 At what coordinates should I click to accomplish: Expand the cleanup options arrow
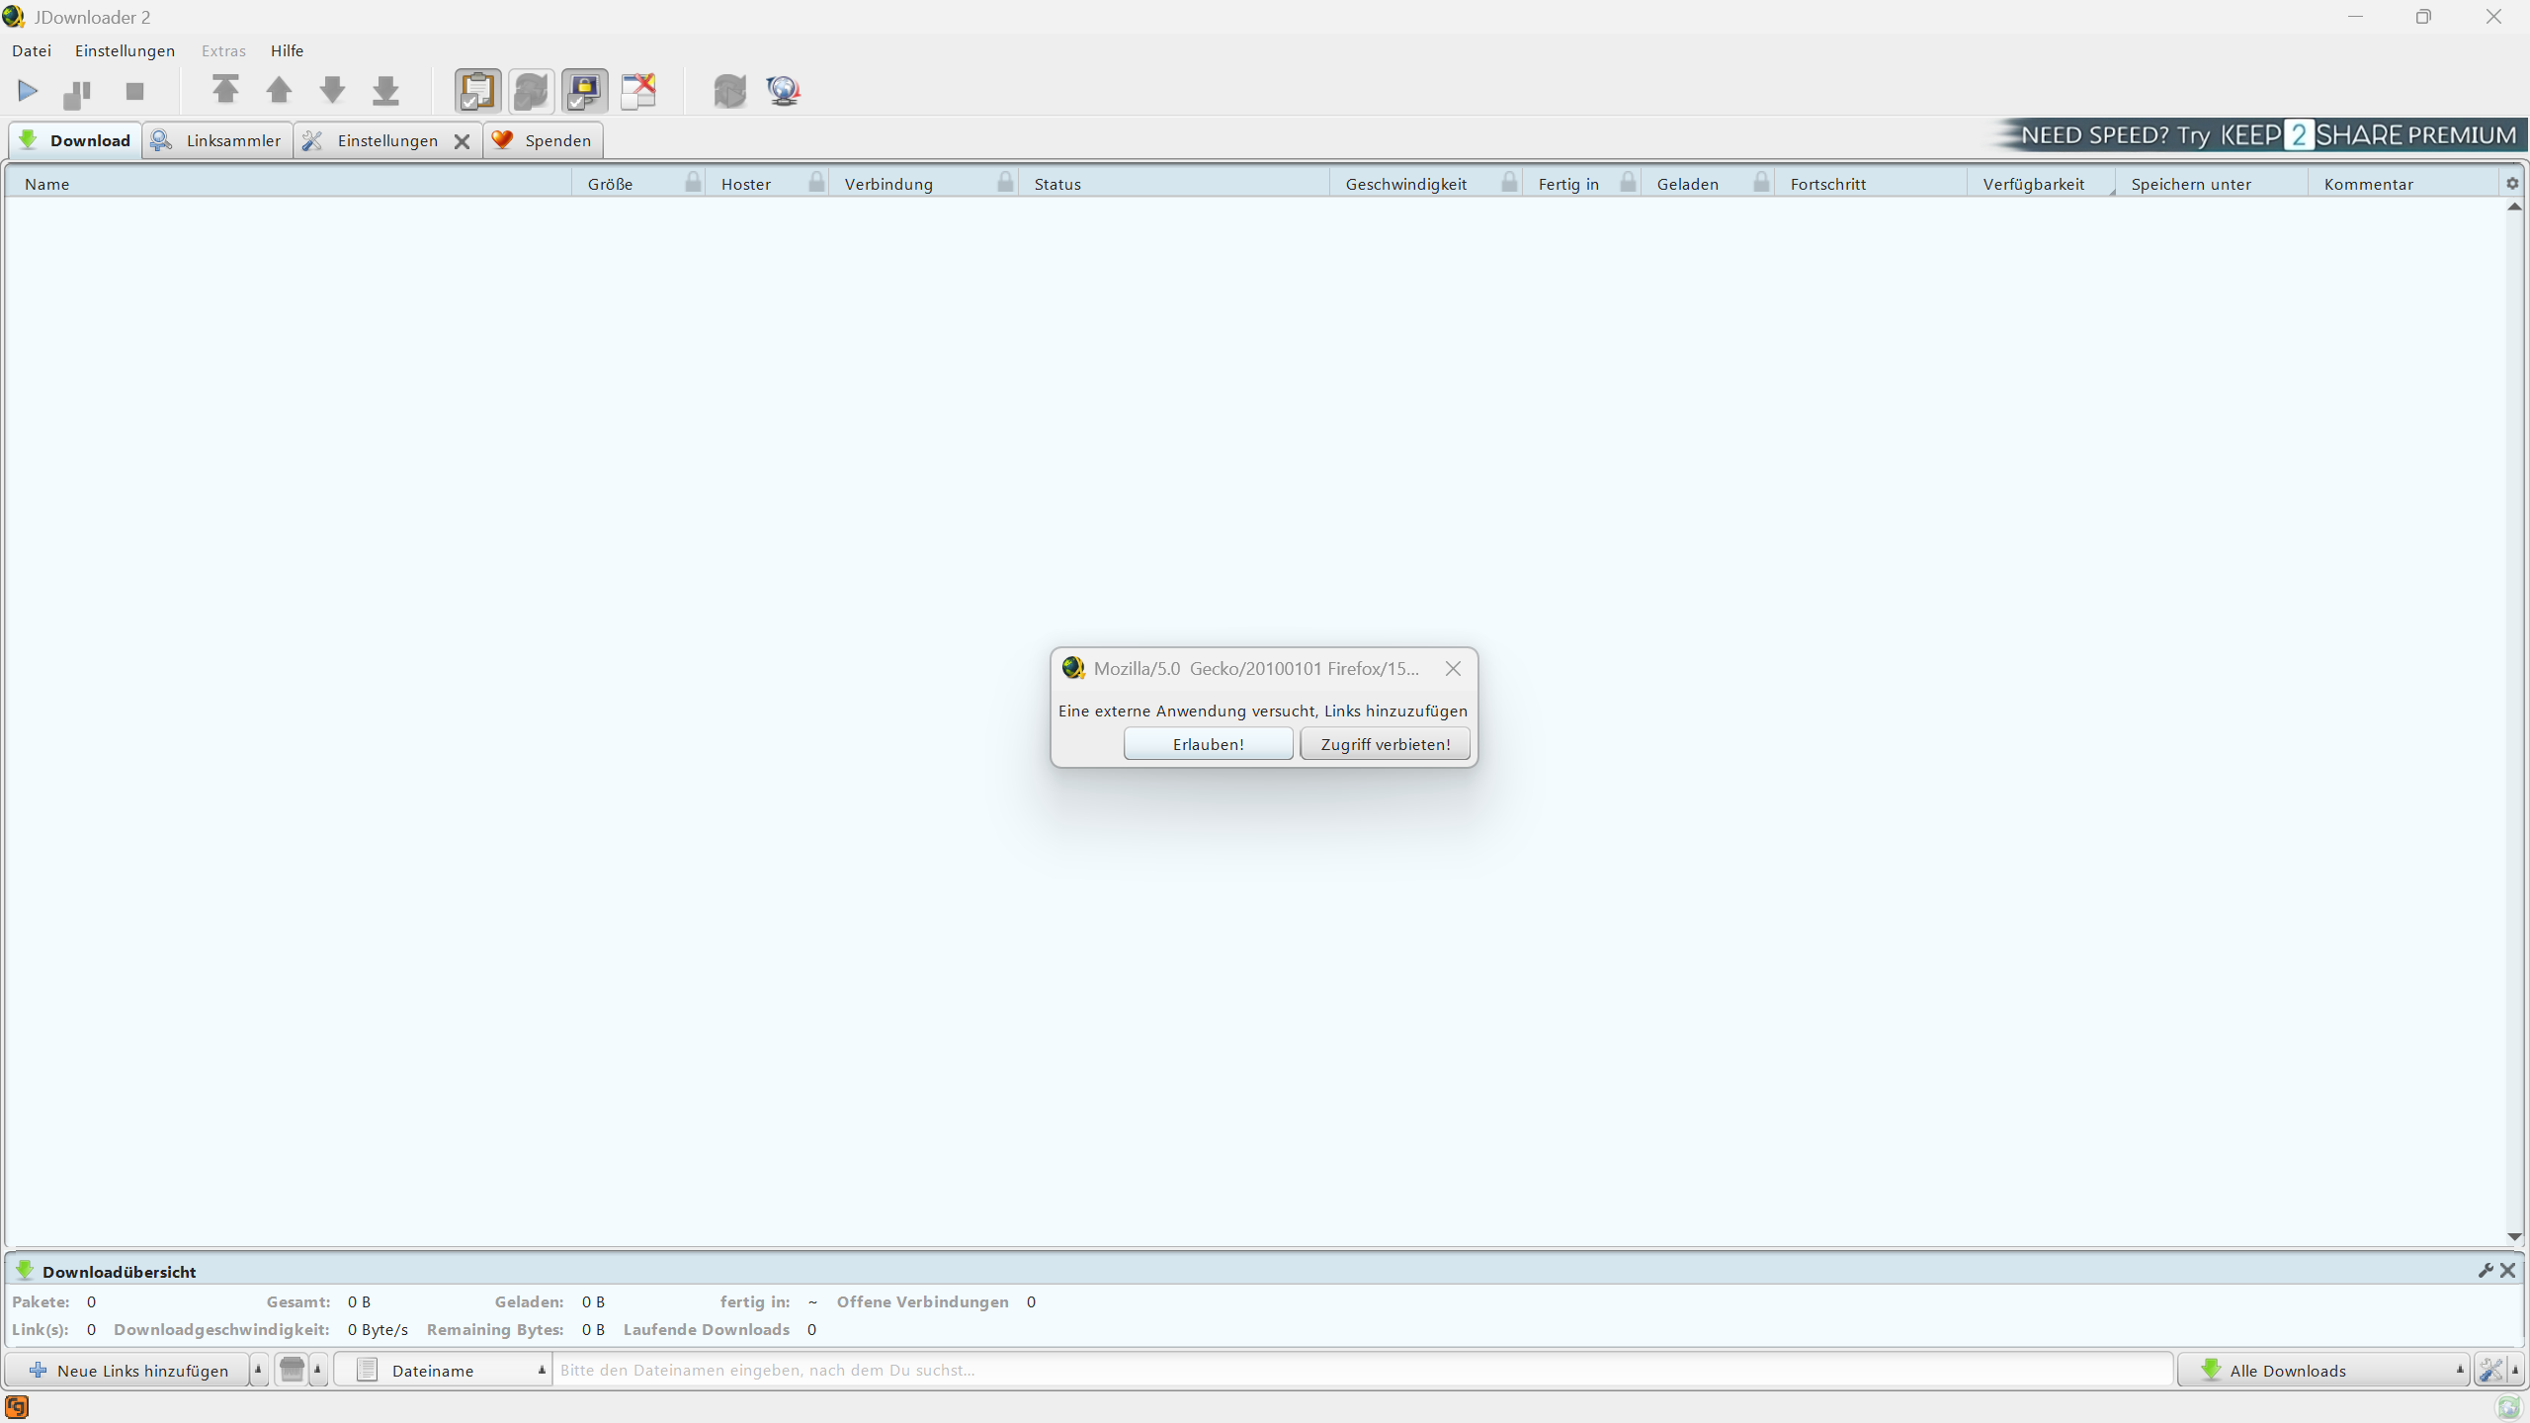pos(317,1370)
